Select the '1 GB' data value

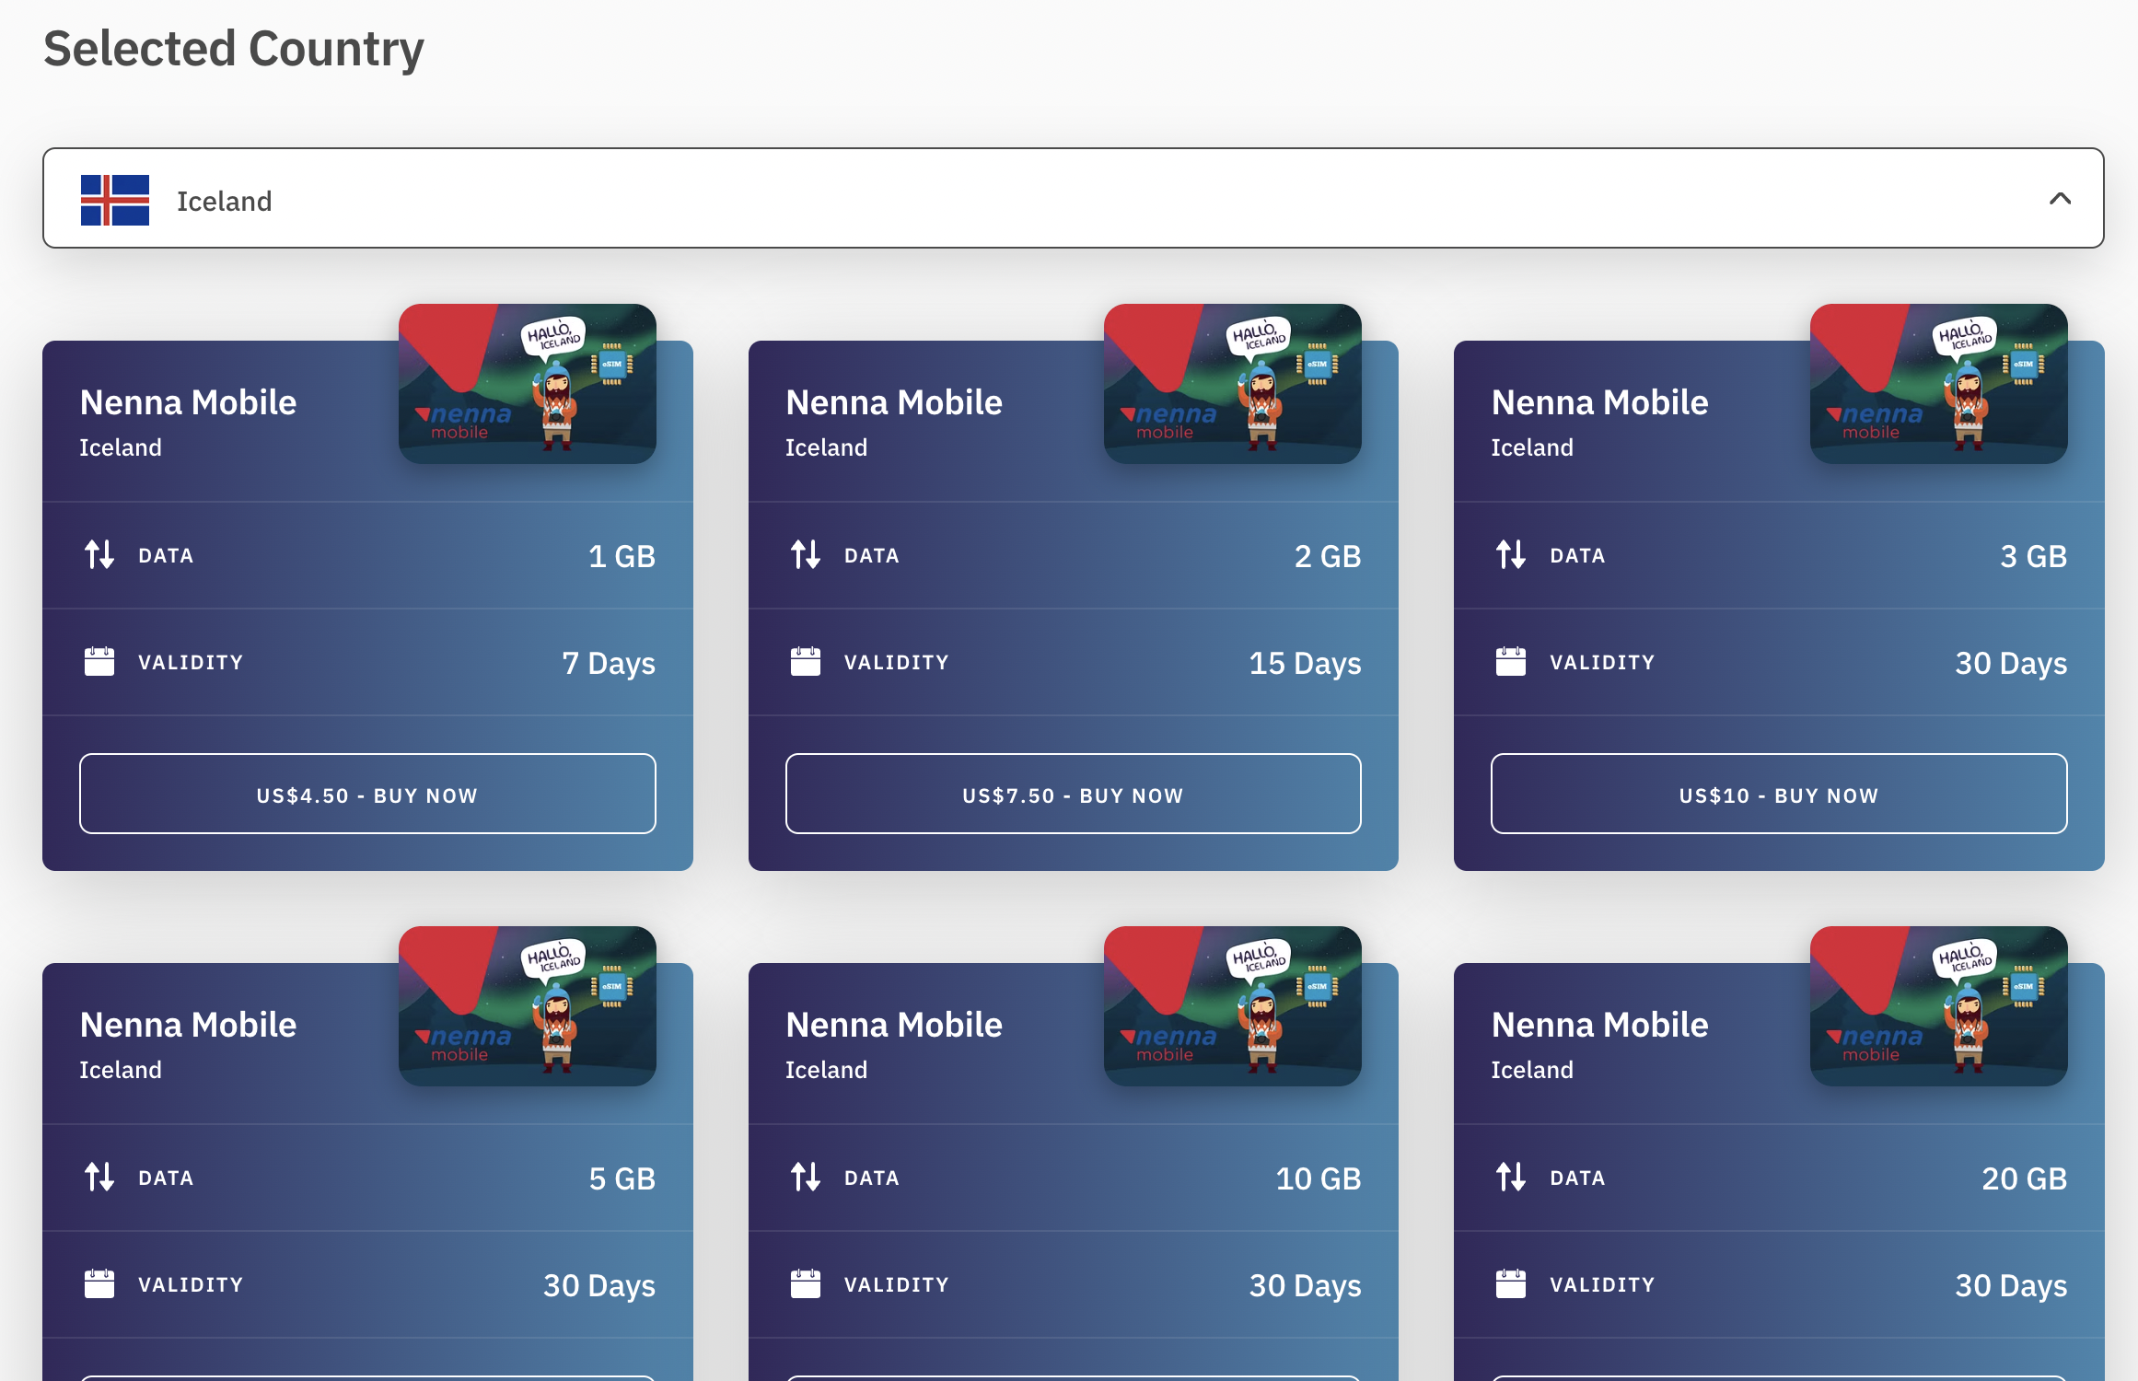tap(622, 556)
